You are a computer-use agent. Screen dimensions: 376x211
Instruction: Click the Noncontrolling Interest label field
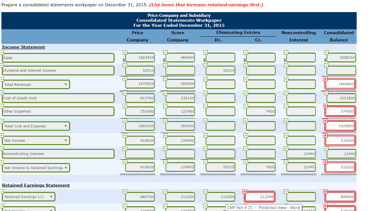(58, 154)
